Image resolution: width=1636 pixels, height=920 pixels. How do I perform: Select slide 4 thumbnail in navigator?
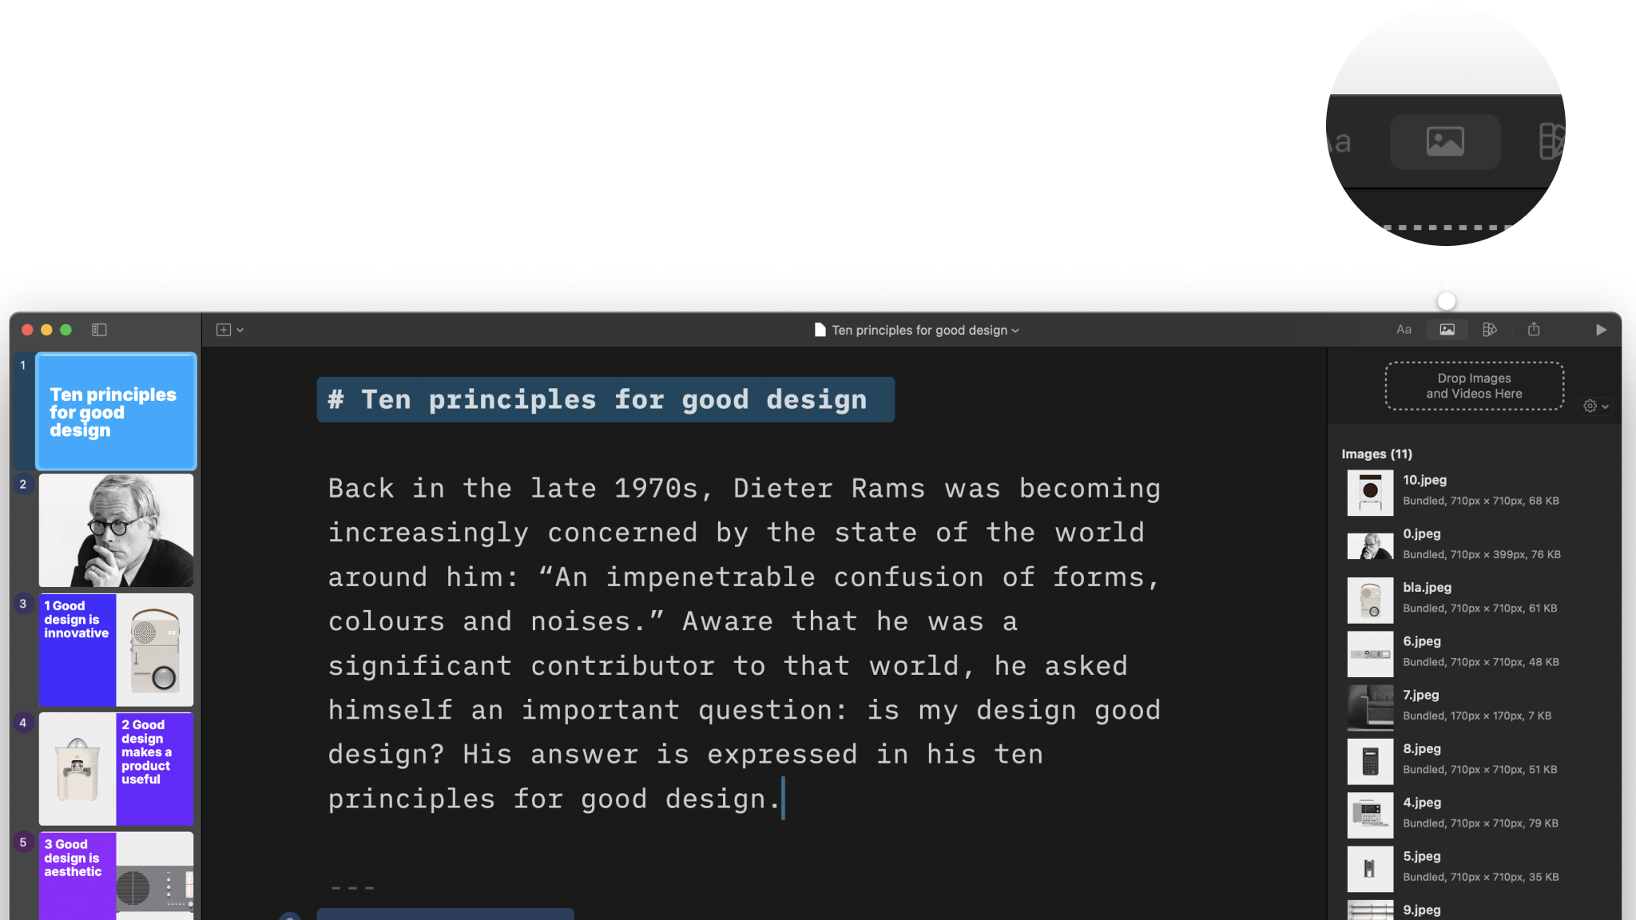coord(116,768)
